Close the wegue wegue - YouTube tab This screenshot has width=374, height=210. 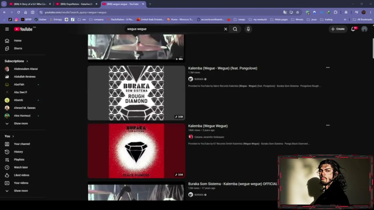point(143,4)
